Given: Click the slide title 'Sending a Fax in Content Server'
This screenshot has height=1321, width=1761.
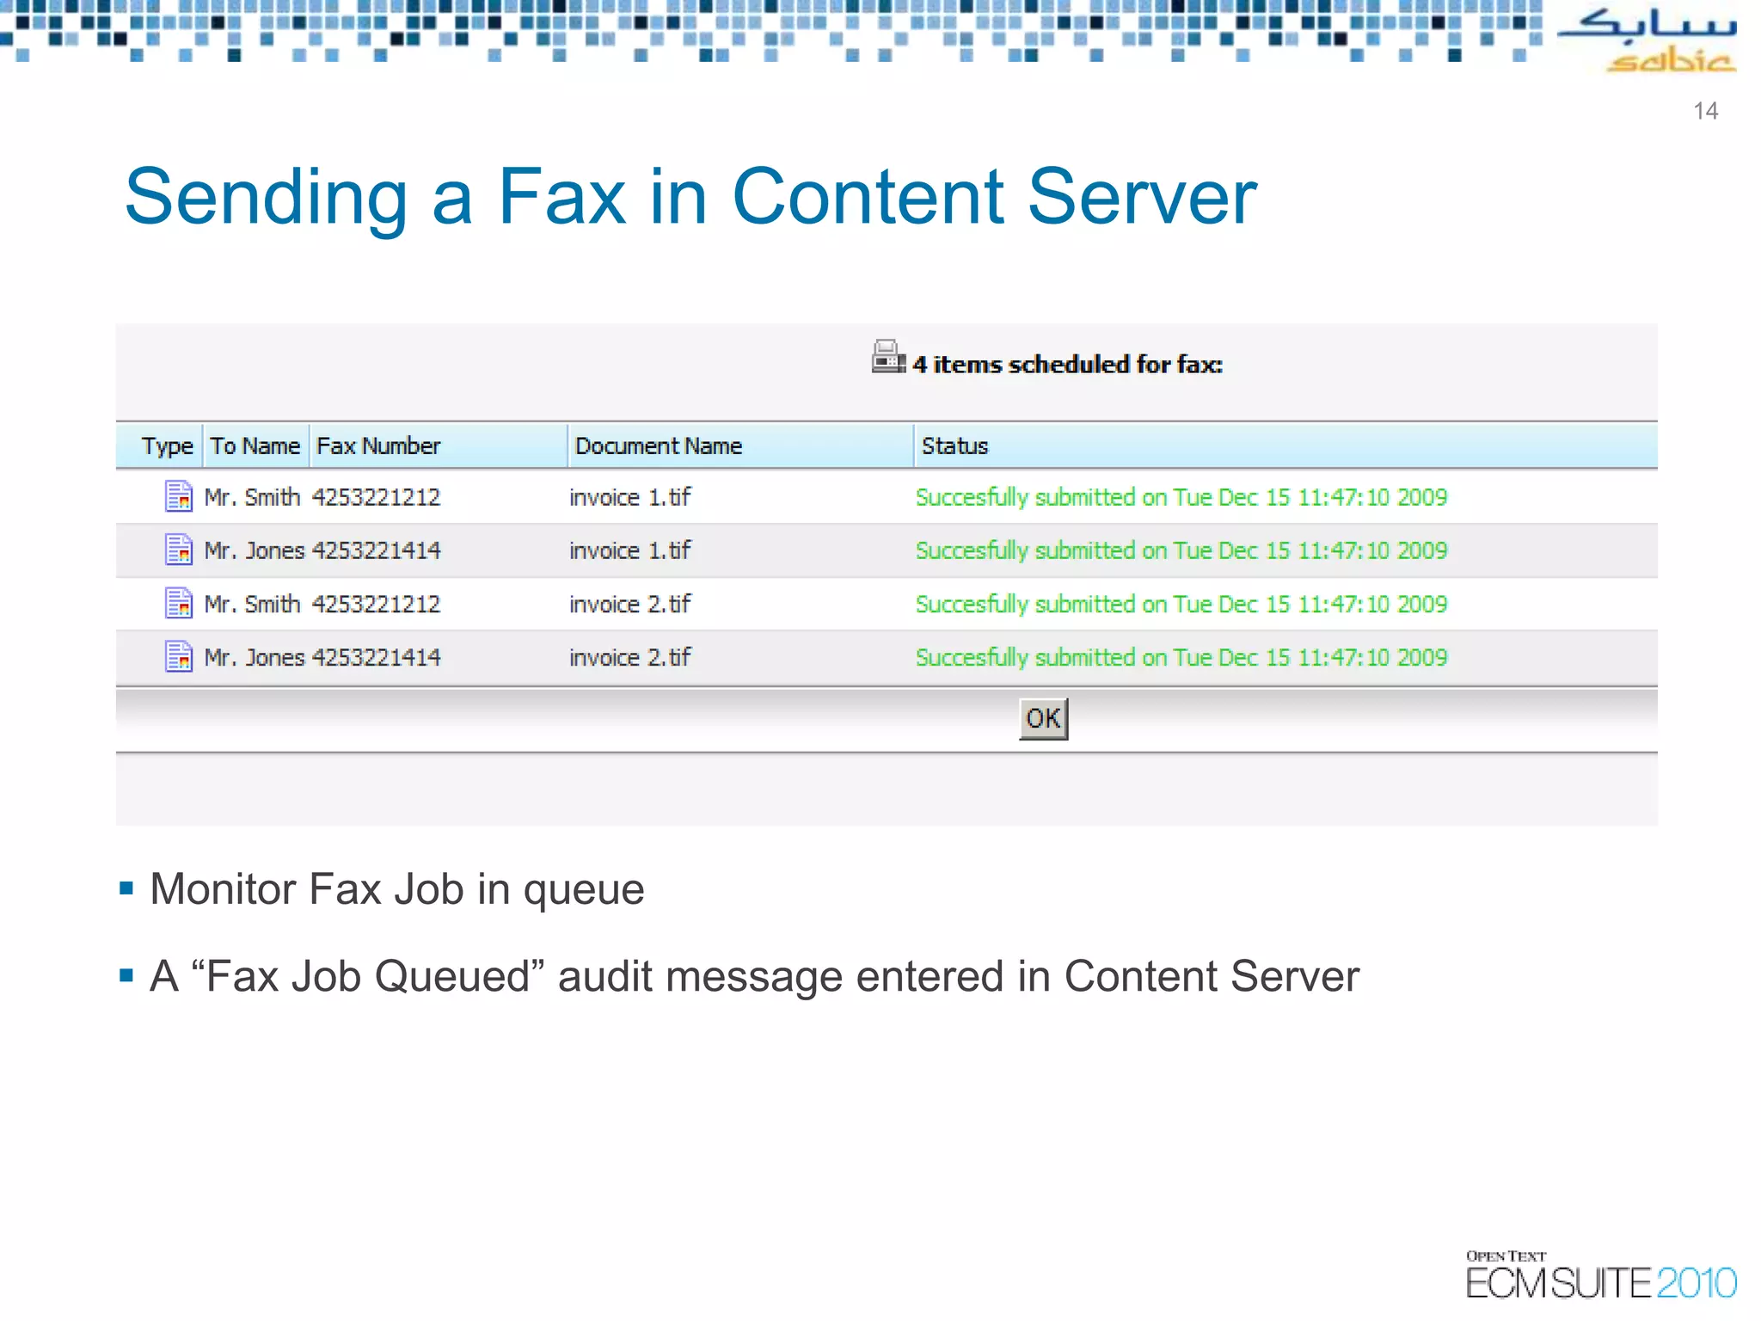Looking at the screenshot, I should 690,197.
